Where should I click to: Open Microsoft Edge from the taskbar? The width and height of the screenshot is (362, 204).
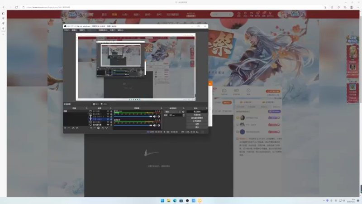[175, 200]
